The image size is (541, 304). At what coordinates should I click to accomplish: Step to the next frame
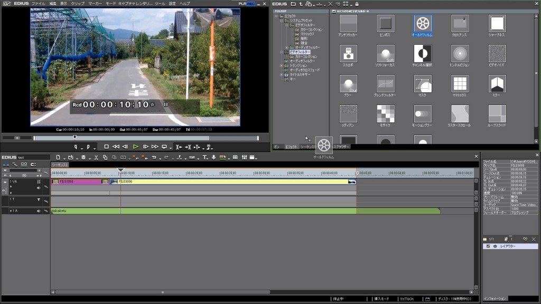click(x=146, y=147)
